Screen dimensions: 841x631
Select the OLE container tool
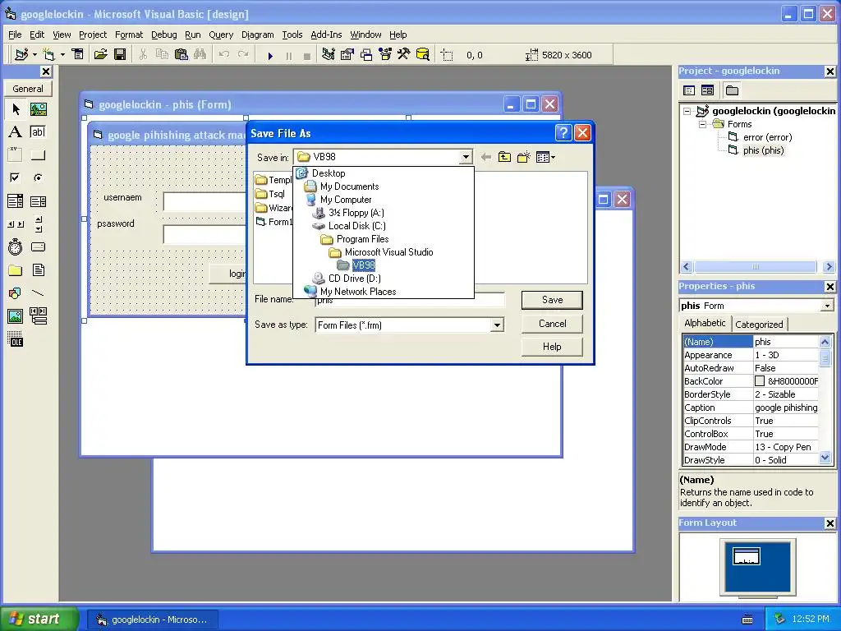16,339
